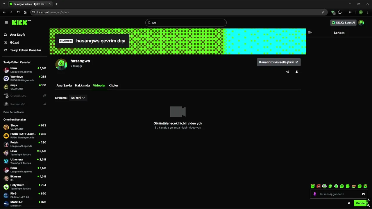This screenshot has width=372, height=209.
Task: Open Petek recommended channel
Action: pos(25,144)
